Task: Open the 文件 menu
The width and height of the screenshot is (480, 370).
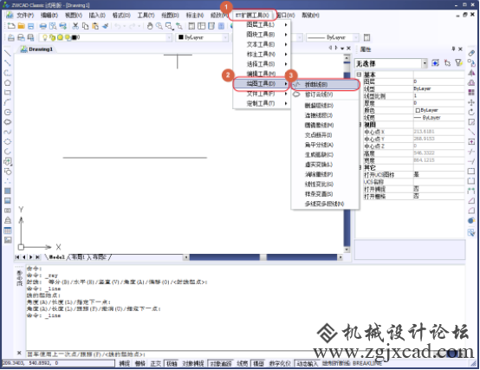Action: (24, 15)
